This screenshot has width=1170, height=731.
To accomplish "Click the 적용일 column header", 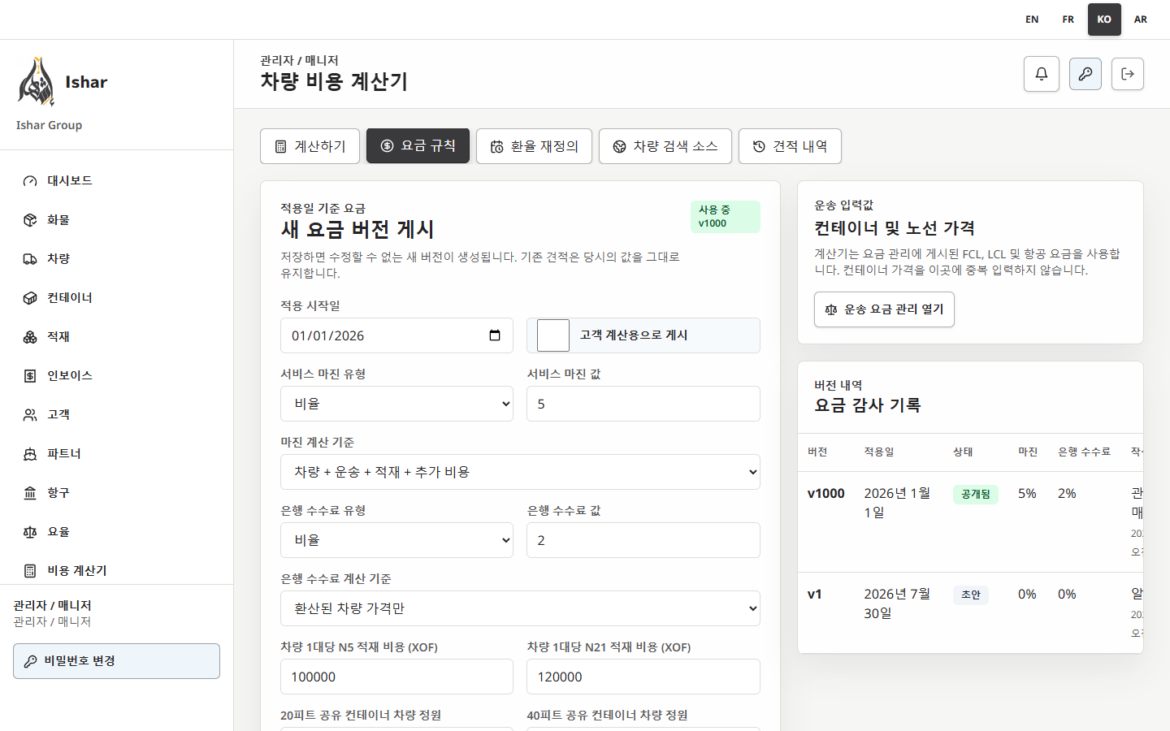I will [x=879, y=452].
